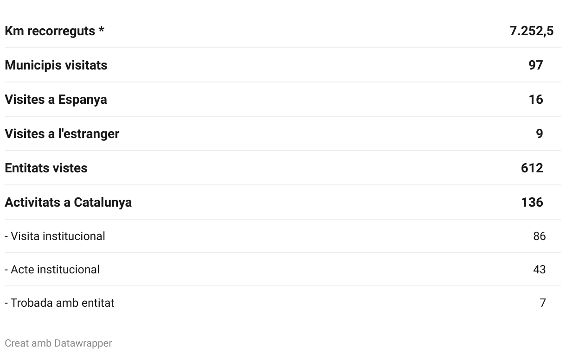The height and width of the screenshot is (354, 566).
Task: Select the value 97 for municipalities
Action: (535, 65)
